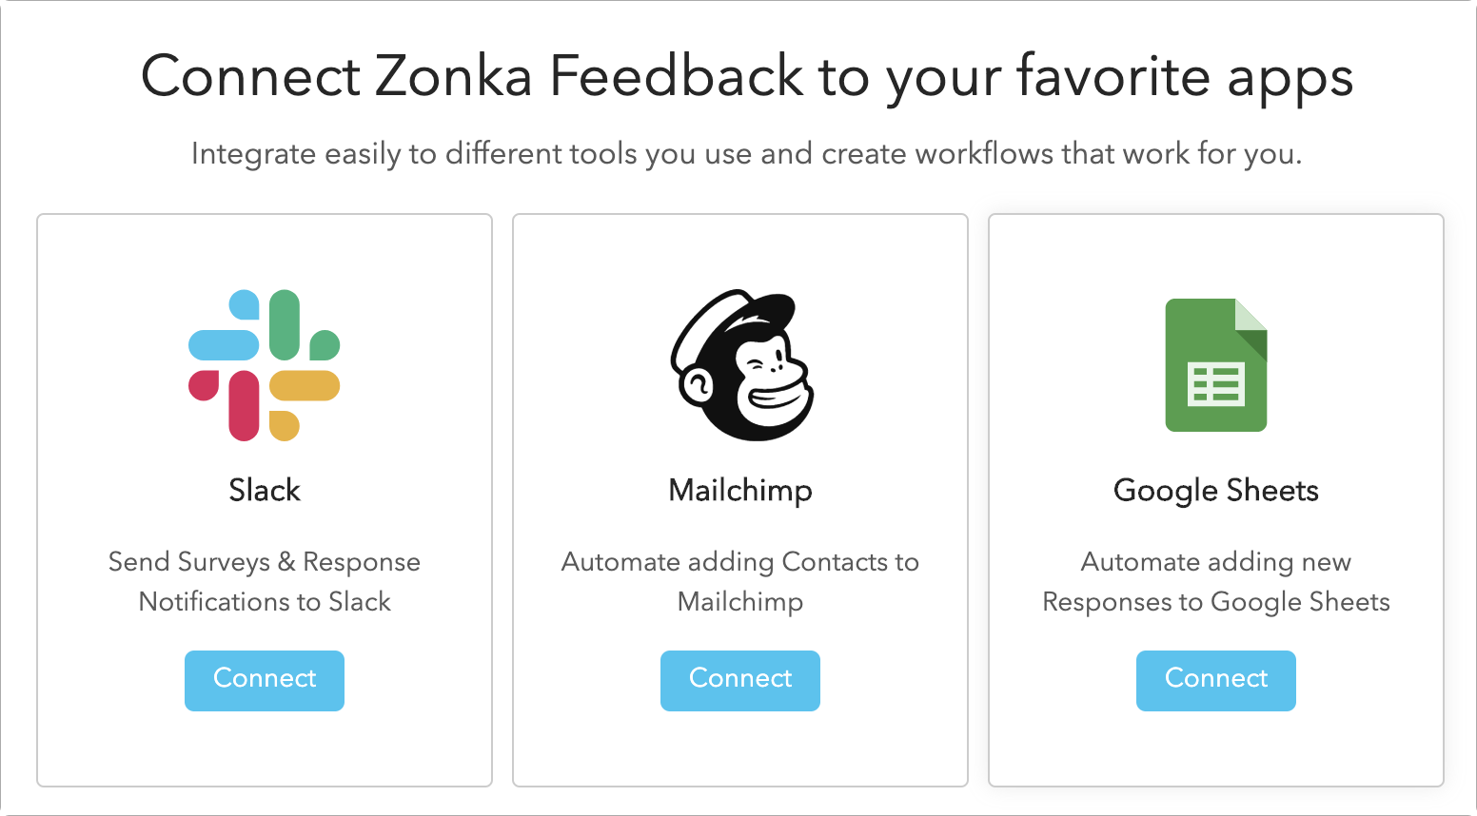Viewport: 1477px width, 816px height.
Task: Connect Zonka Feedback to Google Sheets
Action: (1215, 680)
